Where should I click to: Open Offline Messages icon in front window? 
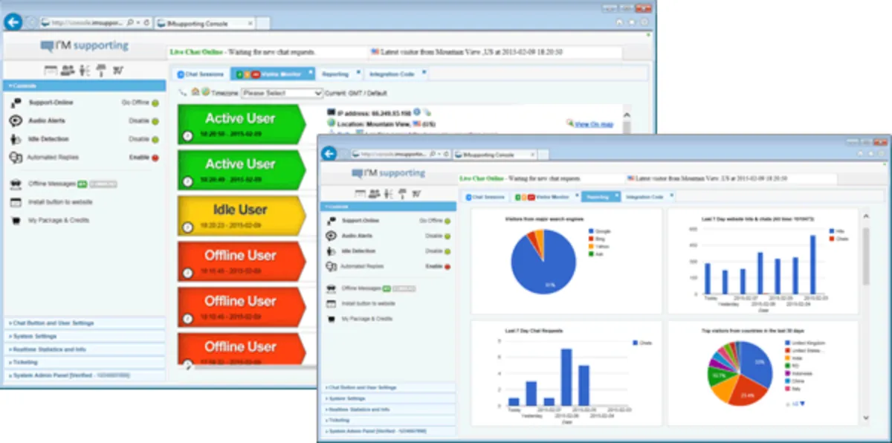332,288
